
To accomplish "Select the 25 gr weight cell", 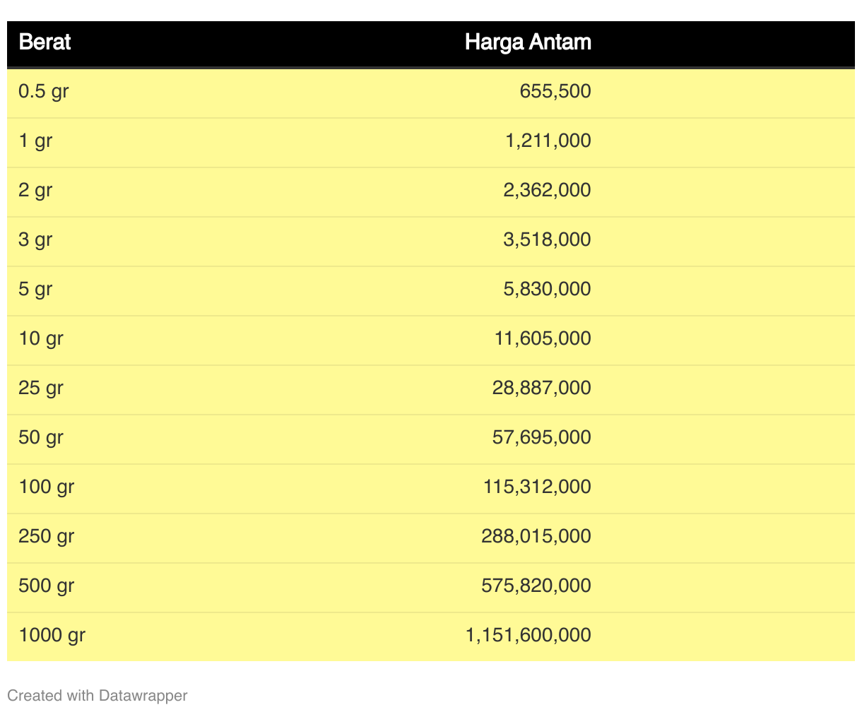I will click(x=41, y=388).
